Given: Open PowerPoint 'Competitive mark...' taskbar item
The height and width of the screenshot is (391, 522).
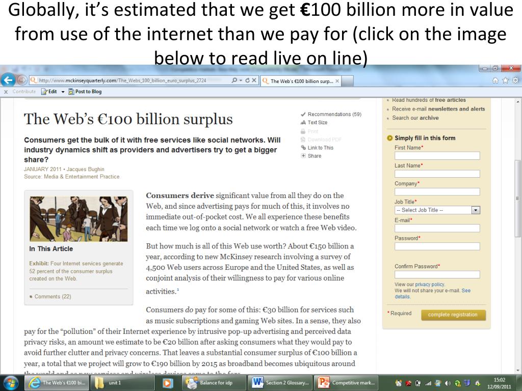Looking at the screenshot, I should (347, 383).
